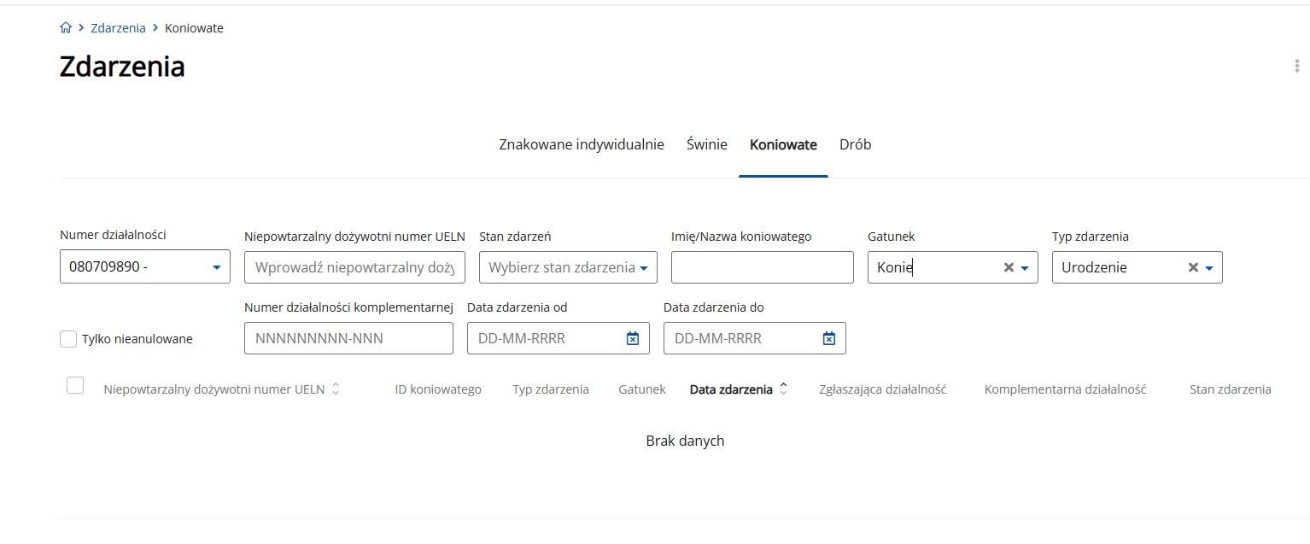The width and height of the screenshot is (1310, 544).
Task: Expand the Numer działalności dropdown
Action: (x=216, y=267)
